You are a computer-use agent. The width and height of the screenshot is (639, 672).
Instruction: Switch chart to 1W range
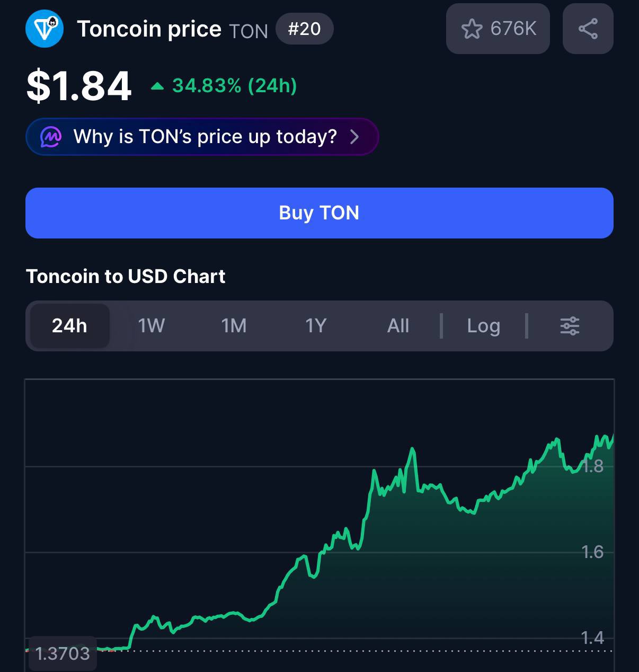click(x=152, y=326)
